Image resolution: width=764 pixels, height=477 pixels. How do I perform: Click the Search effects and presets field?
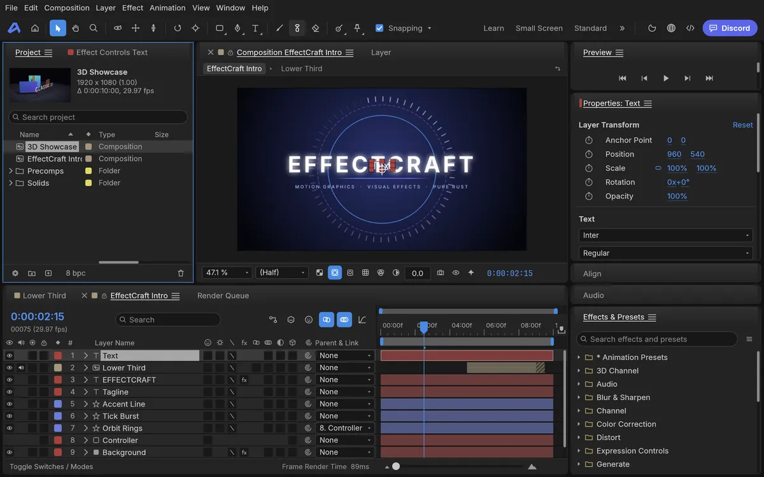(656, 339)
